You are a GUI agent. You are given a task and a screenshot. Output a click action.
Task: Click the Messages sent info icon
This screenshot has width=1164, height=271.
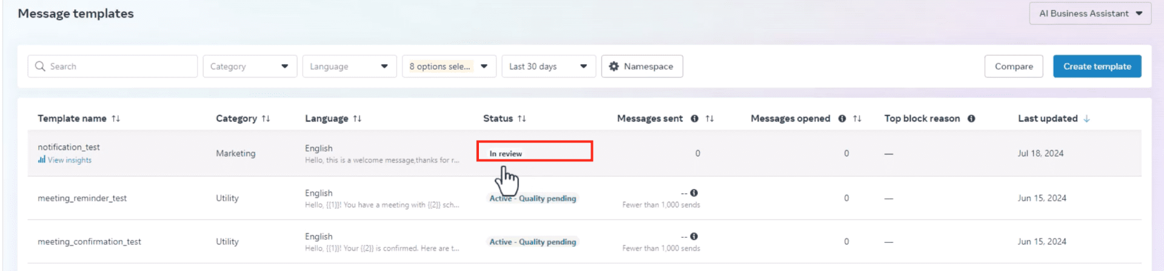point(694,119)
